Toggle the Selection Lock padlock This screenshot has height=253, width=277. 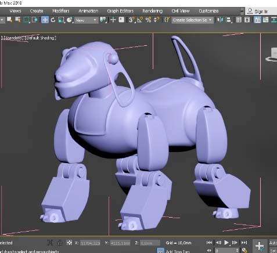(x=60, y=243)
